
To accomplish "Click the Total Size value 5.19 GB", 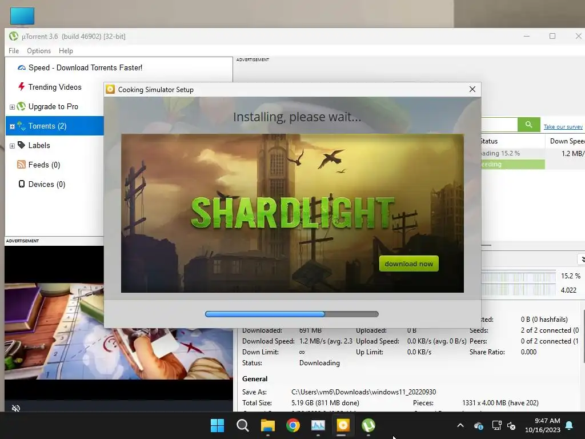I will tap(325, 403).
